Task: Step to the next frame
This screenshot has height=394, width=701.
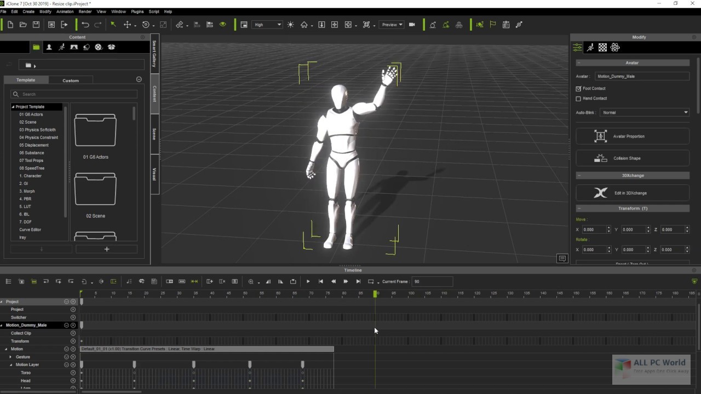Action: pyautogui.click(x=346, y=281)
